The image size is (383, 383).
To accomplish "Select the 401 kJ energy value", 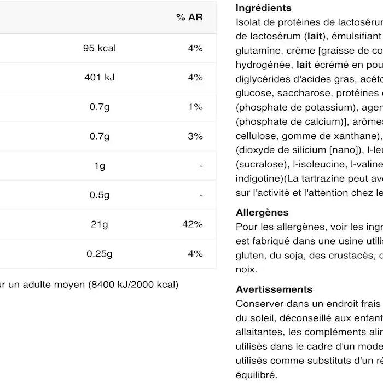I will pos(99,77).
